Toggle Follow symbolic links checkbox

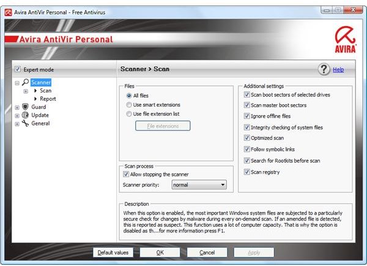point(247,149)
